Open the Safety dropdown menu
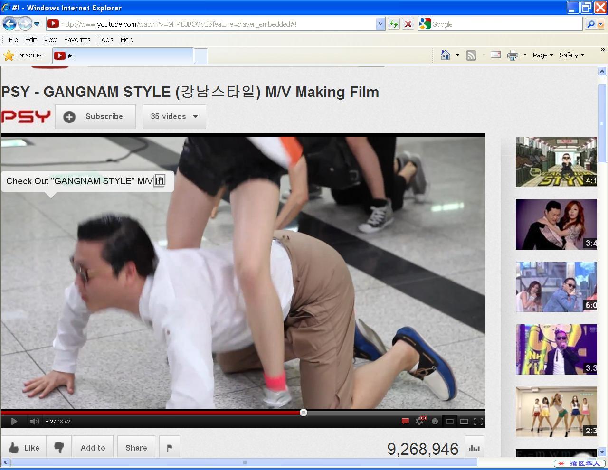The width and height of the screenshot is (608, 470). (571, 55)
